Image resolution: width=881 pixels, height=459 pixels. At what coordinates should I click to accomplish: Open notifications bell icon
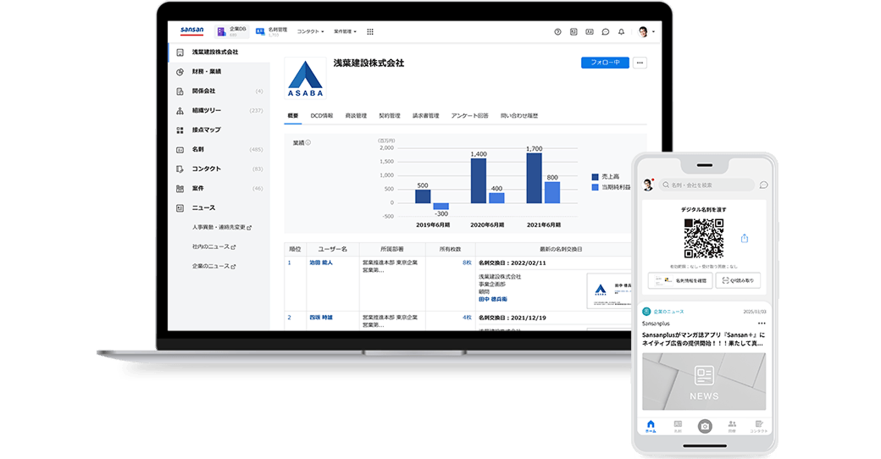[622, 32]
